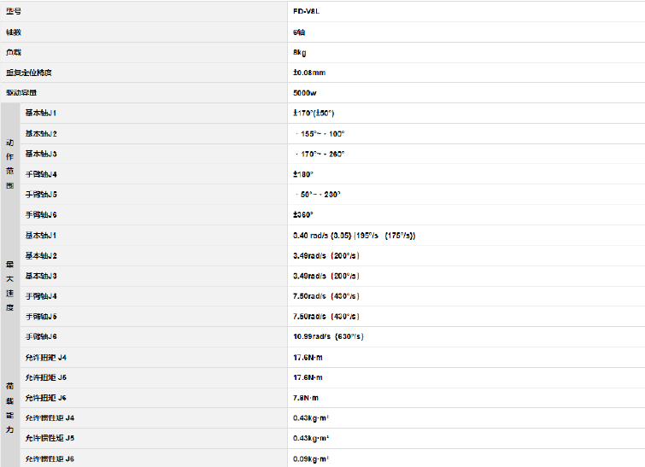This screenshot has height=467, width=645.
Task: Click the ±360° J6 range value
Action: click(303, 214)
